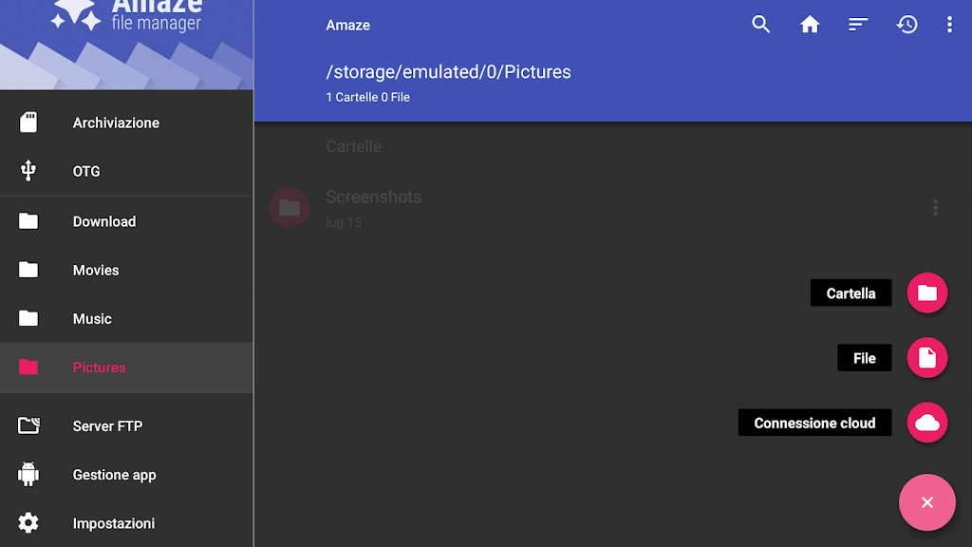Add cloud connection with pink cloud icon
Screen dimensions: 972x547
pos(927,423)
